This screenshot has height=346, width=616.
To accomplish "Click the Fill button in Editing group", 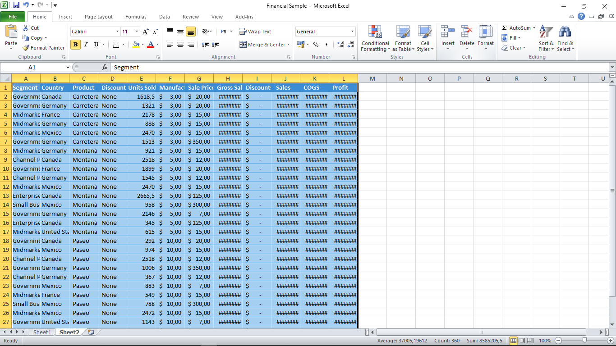I will tap(511, 38).
